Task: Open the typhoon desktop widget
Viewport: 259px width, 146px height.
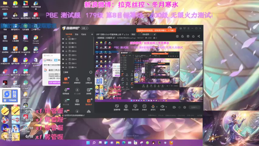Action: click(10, 96)
